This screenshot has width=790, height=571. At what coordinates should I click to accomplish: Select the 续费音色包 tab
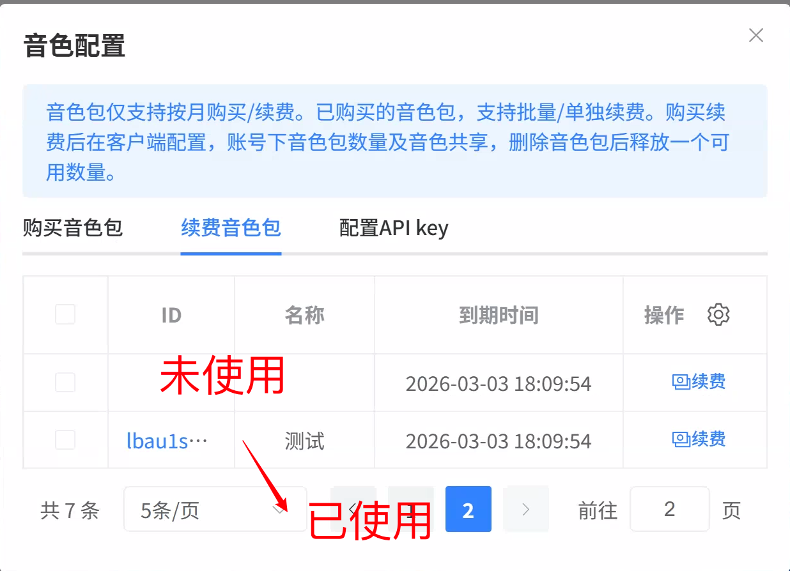(x=231, y=228)
